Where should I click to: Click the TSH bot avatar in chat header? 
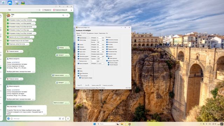point(8,15)
